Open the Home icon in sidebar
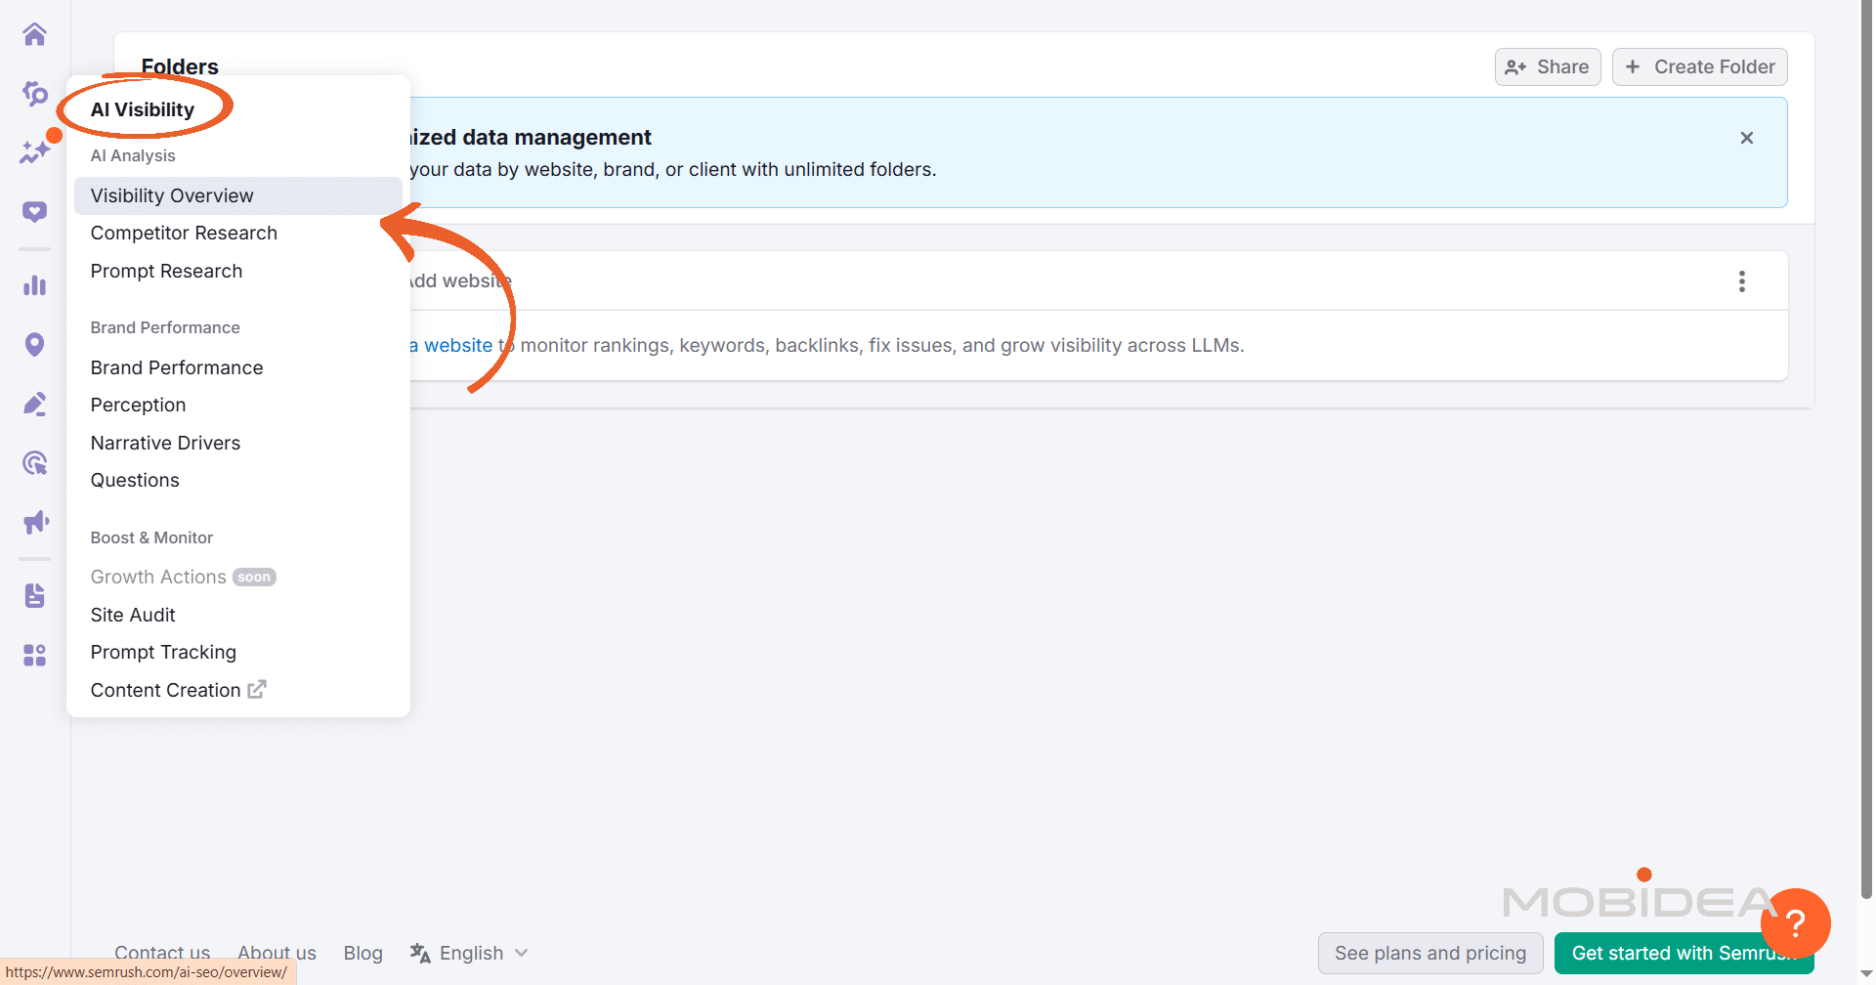 point(35,35)
